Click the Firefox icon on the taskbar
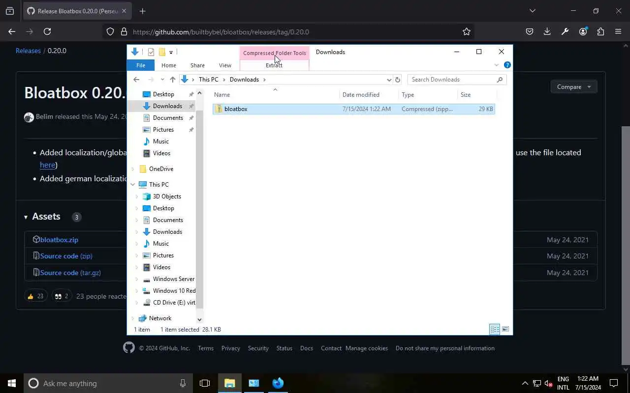The width and height of the screenshot is (630, 393). [x=278, y=383]
